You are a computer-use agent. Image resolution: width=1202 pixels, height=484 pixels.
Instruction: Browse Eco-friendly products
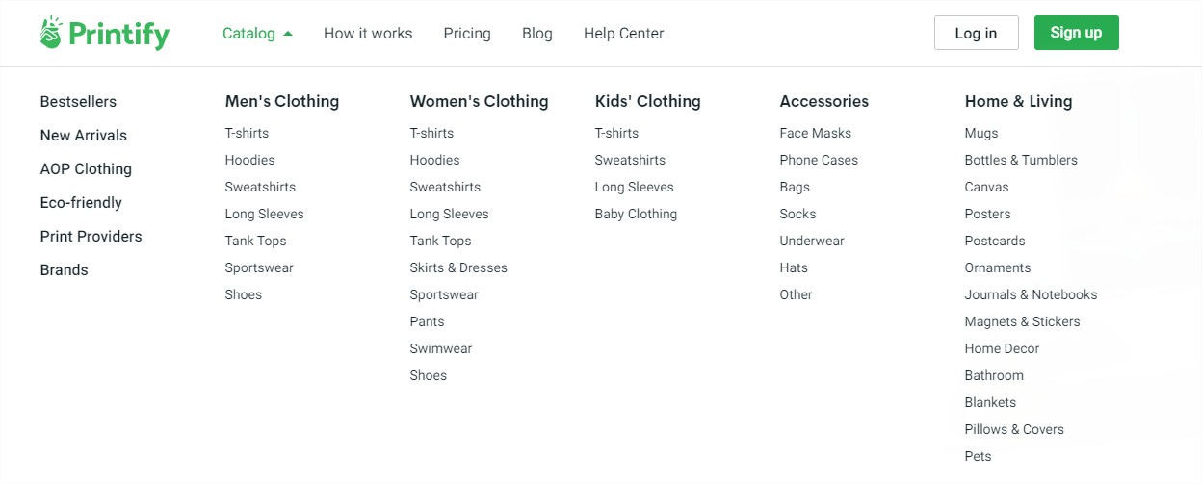tap(81, 203)
